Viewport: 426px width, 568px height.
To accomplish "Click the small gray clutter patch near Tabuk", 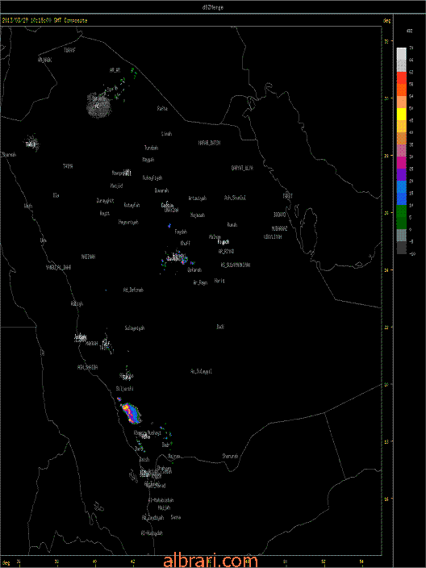I will [32, 144].
